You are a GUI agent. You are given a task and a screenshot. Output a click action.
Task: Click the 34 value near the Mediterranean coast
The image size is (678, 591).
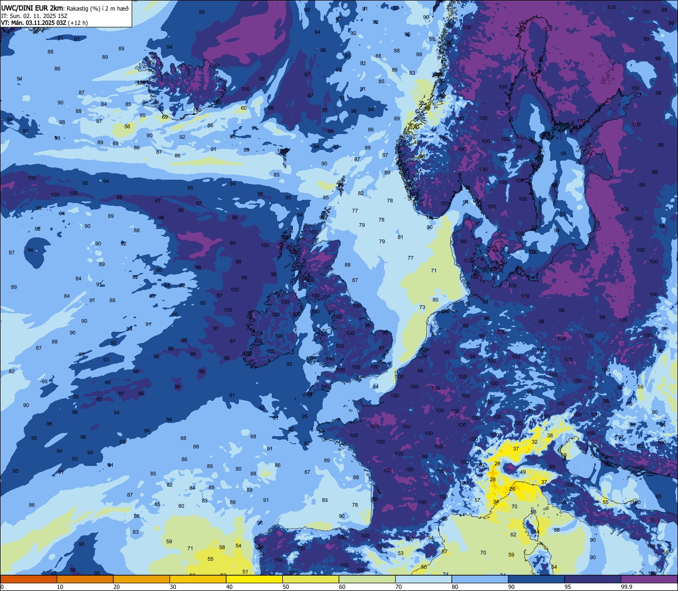point(496,502)
